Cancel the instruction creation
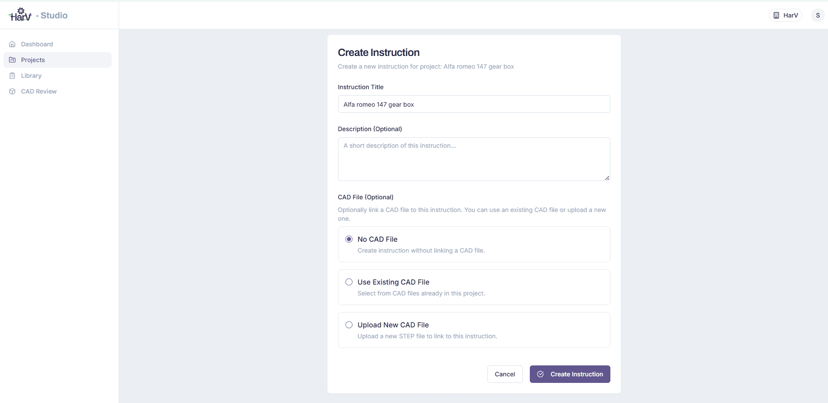Viewport: 828px width, 403px height. pos(505,374)
